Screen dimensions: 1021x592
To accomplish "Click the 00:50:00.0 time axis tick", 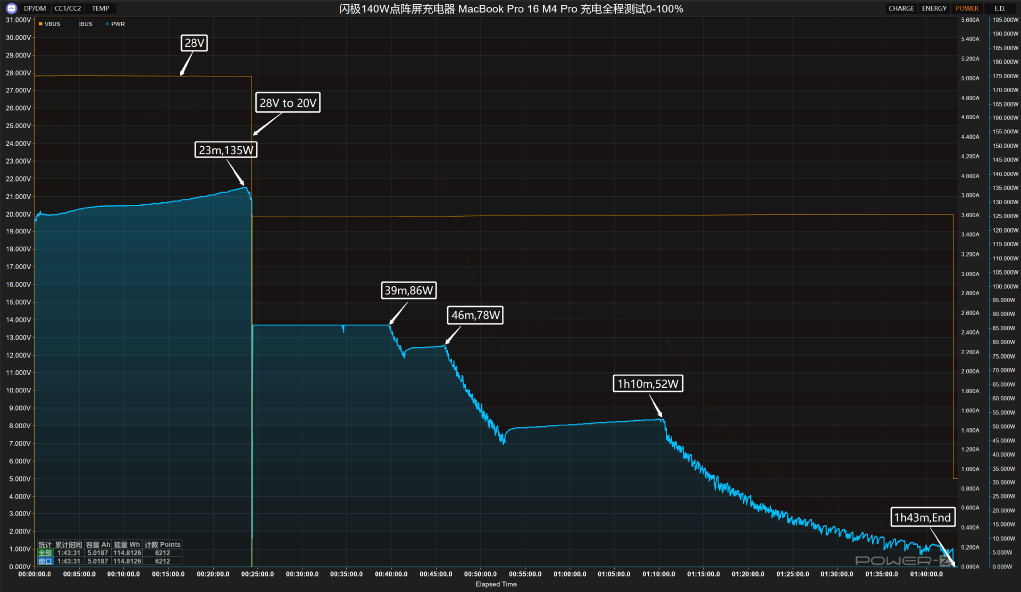I will 481,574.
